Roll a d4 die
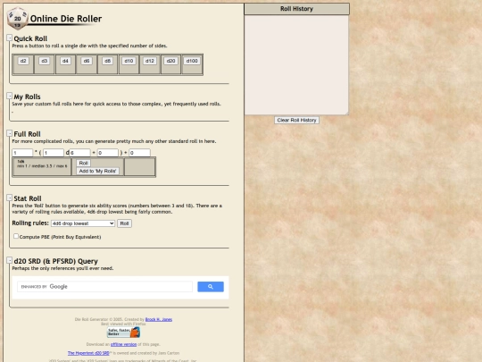 point(65,61)
